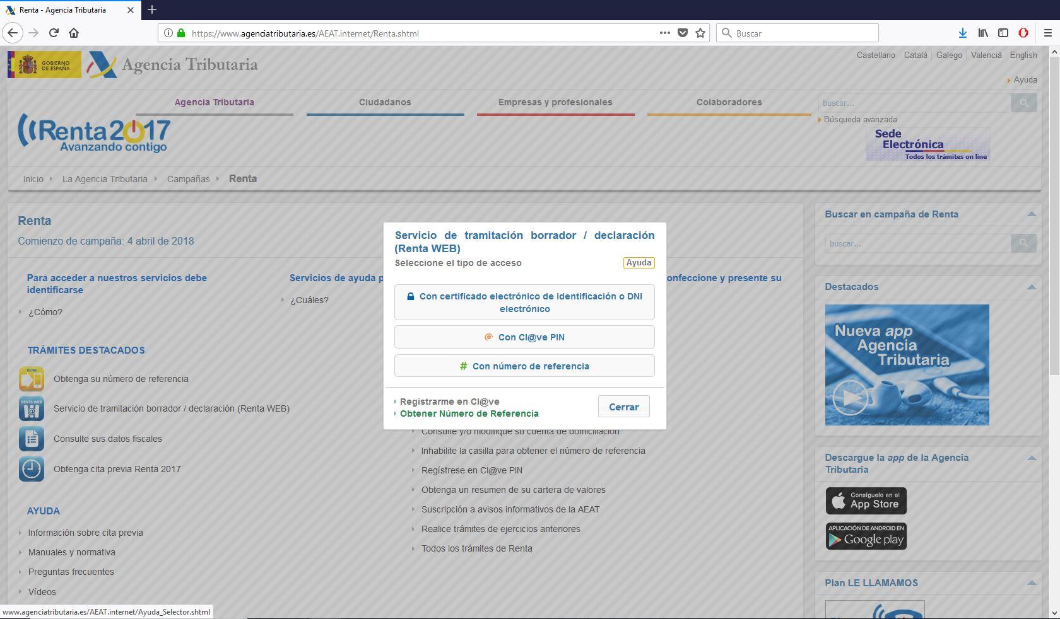Collapse the Buscar en campaña de Renta panel
This screenshot has height=619, width=1060.
(x=1032, y=214)
